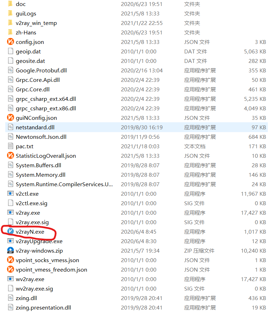Click size 4,049 KB of x86 dll

tap(255, 109)
